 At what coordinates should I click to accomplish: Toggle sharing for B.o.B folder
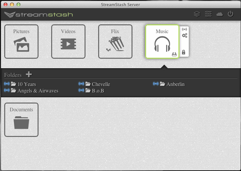81,90
